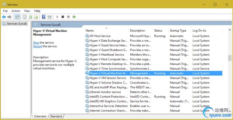Screen dimensions: 233x120
Task: Click the Stop the service link
Action: coord(36,43)
